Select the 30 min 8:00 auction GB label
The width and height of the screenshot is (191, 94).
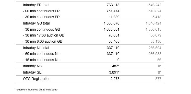(43, 41)
